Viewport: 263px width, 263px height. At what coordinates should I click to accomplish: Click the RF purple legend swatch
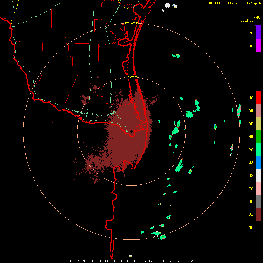(258, 32)
